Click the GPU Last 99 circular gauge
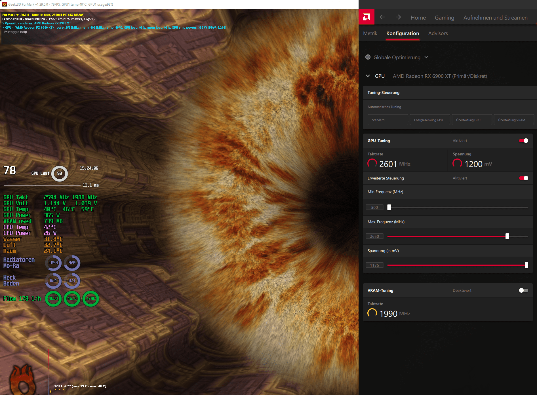Viewport: 537px width, 395px height. click(x=60, y=173)
